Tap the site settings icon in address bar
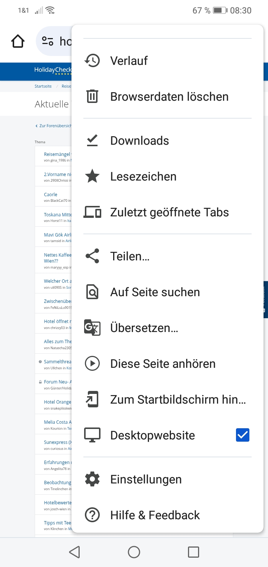The width and height of the screenshot is (268, 567). point(48,41)
